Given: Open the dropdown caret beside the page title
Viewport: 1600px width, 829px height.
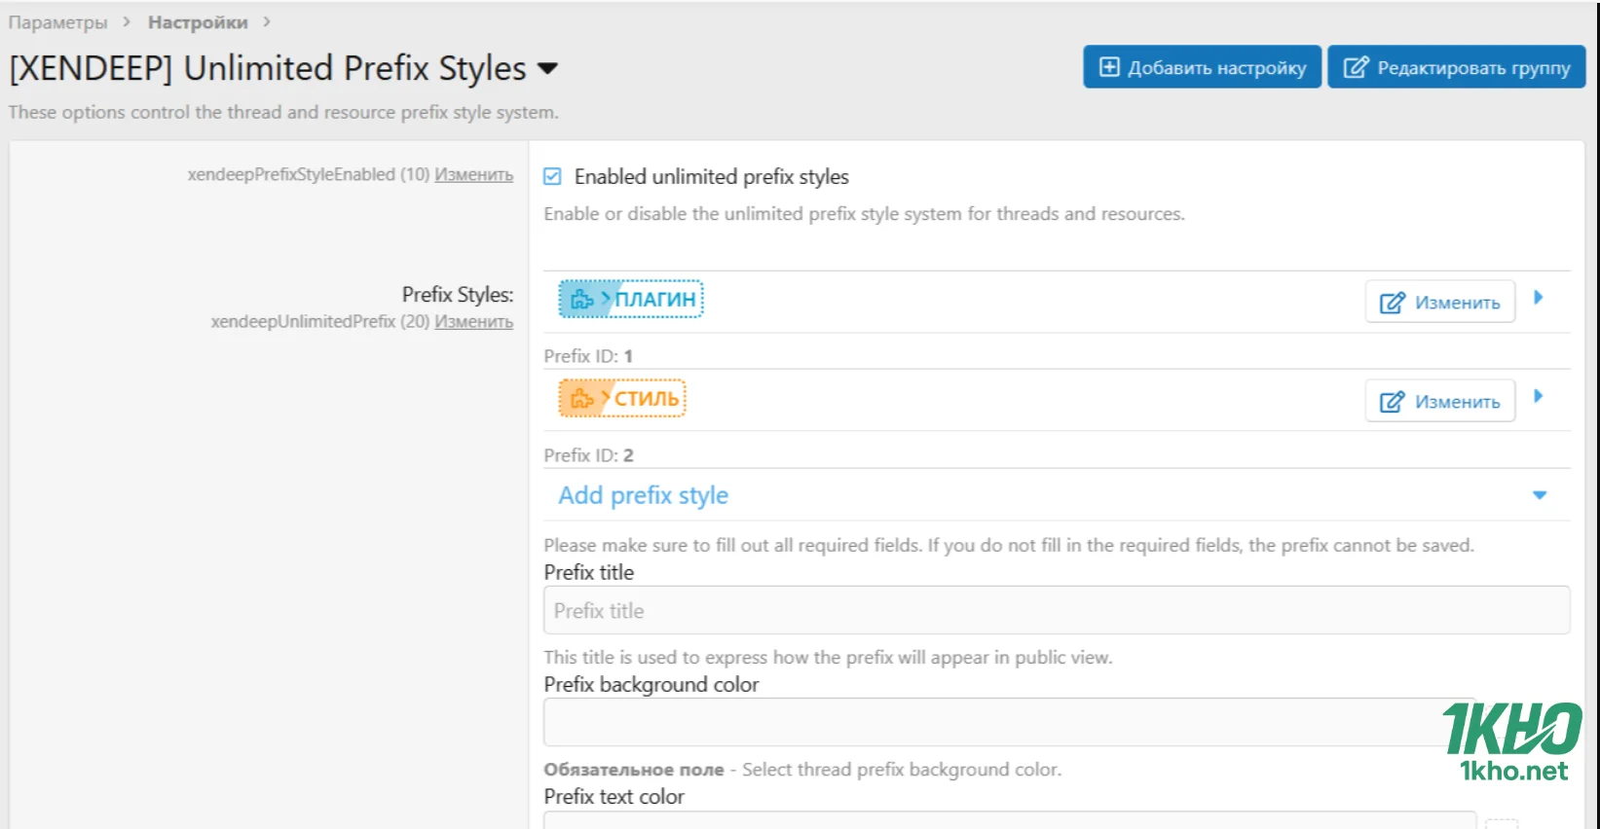Looking at the screenshot, I should pyautogui.click(x=548, y=68).
